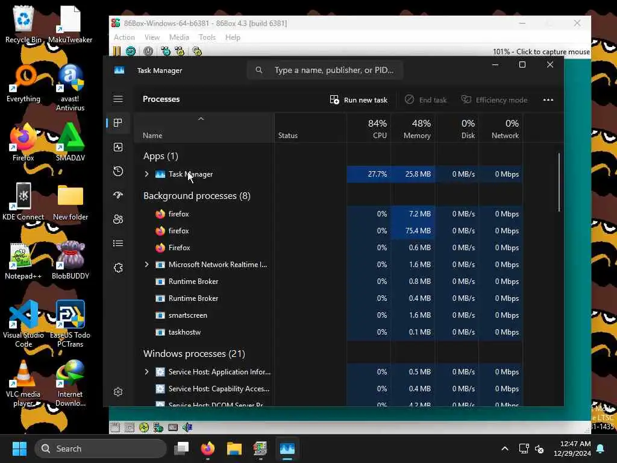This screenshot has height=463, width=617.
Task: Select Service Host: Capability Access row
Action: [x=328, y=389]
